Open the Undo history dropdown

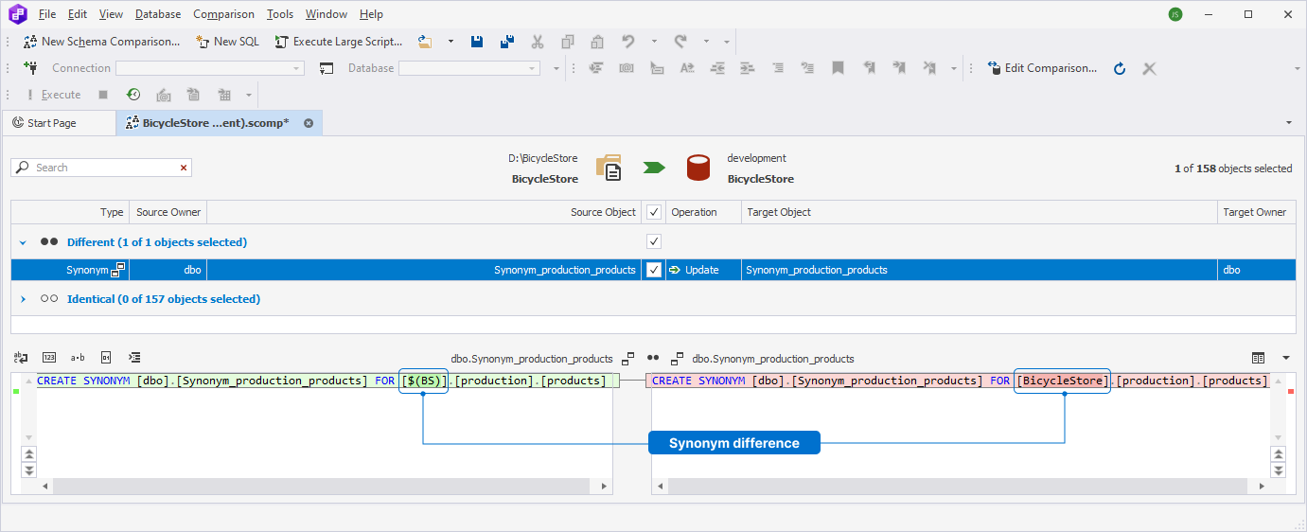pyautogui.click(x=654, y=42)
